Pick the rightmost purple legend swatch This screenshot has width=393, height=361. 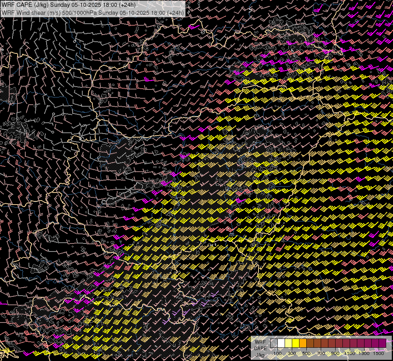click(382, 343)
